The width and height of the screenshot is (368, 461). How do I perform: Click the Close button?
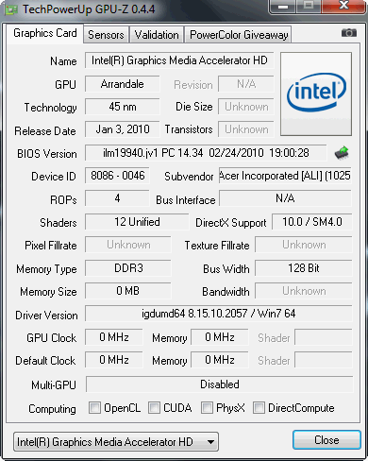(x=326, y=440)
